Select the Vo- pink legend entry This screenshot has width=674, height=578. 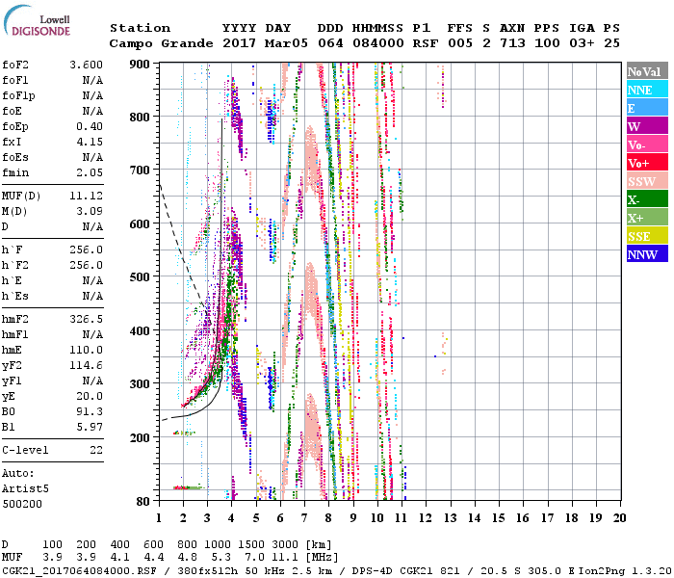(647, 144)
